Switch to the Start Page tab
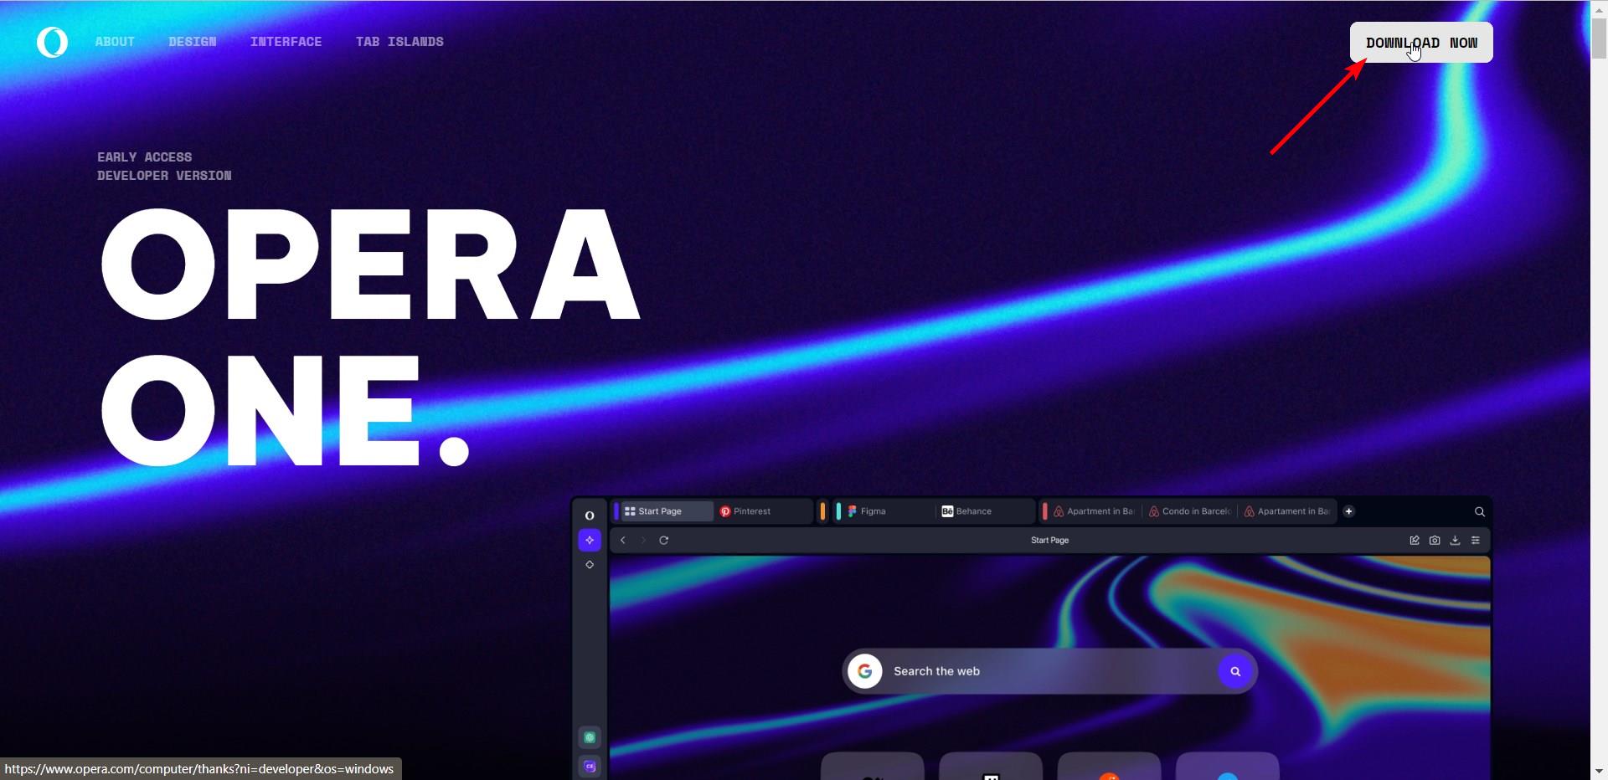The height and width of the screenshot is (780, 1608). 667,511
